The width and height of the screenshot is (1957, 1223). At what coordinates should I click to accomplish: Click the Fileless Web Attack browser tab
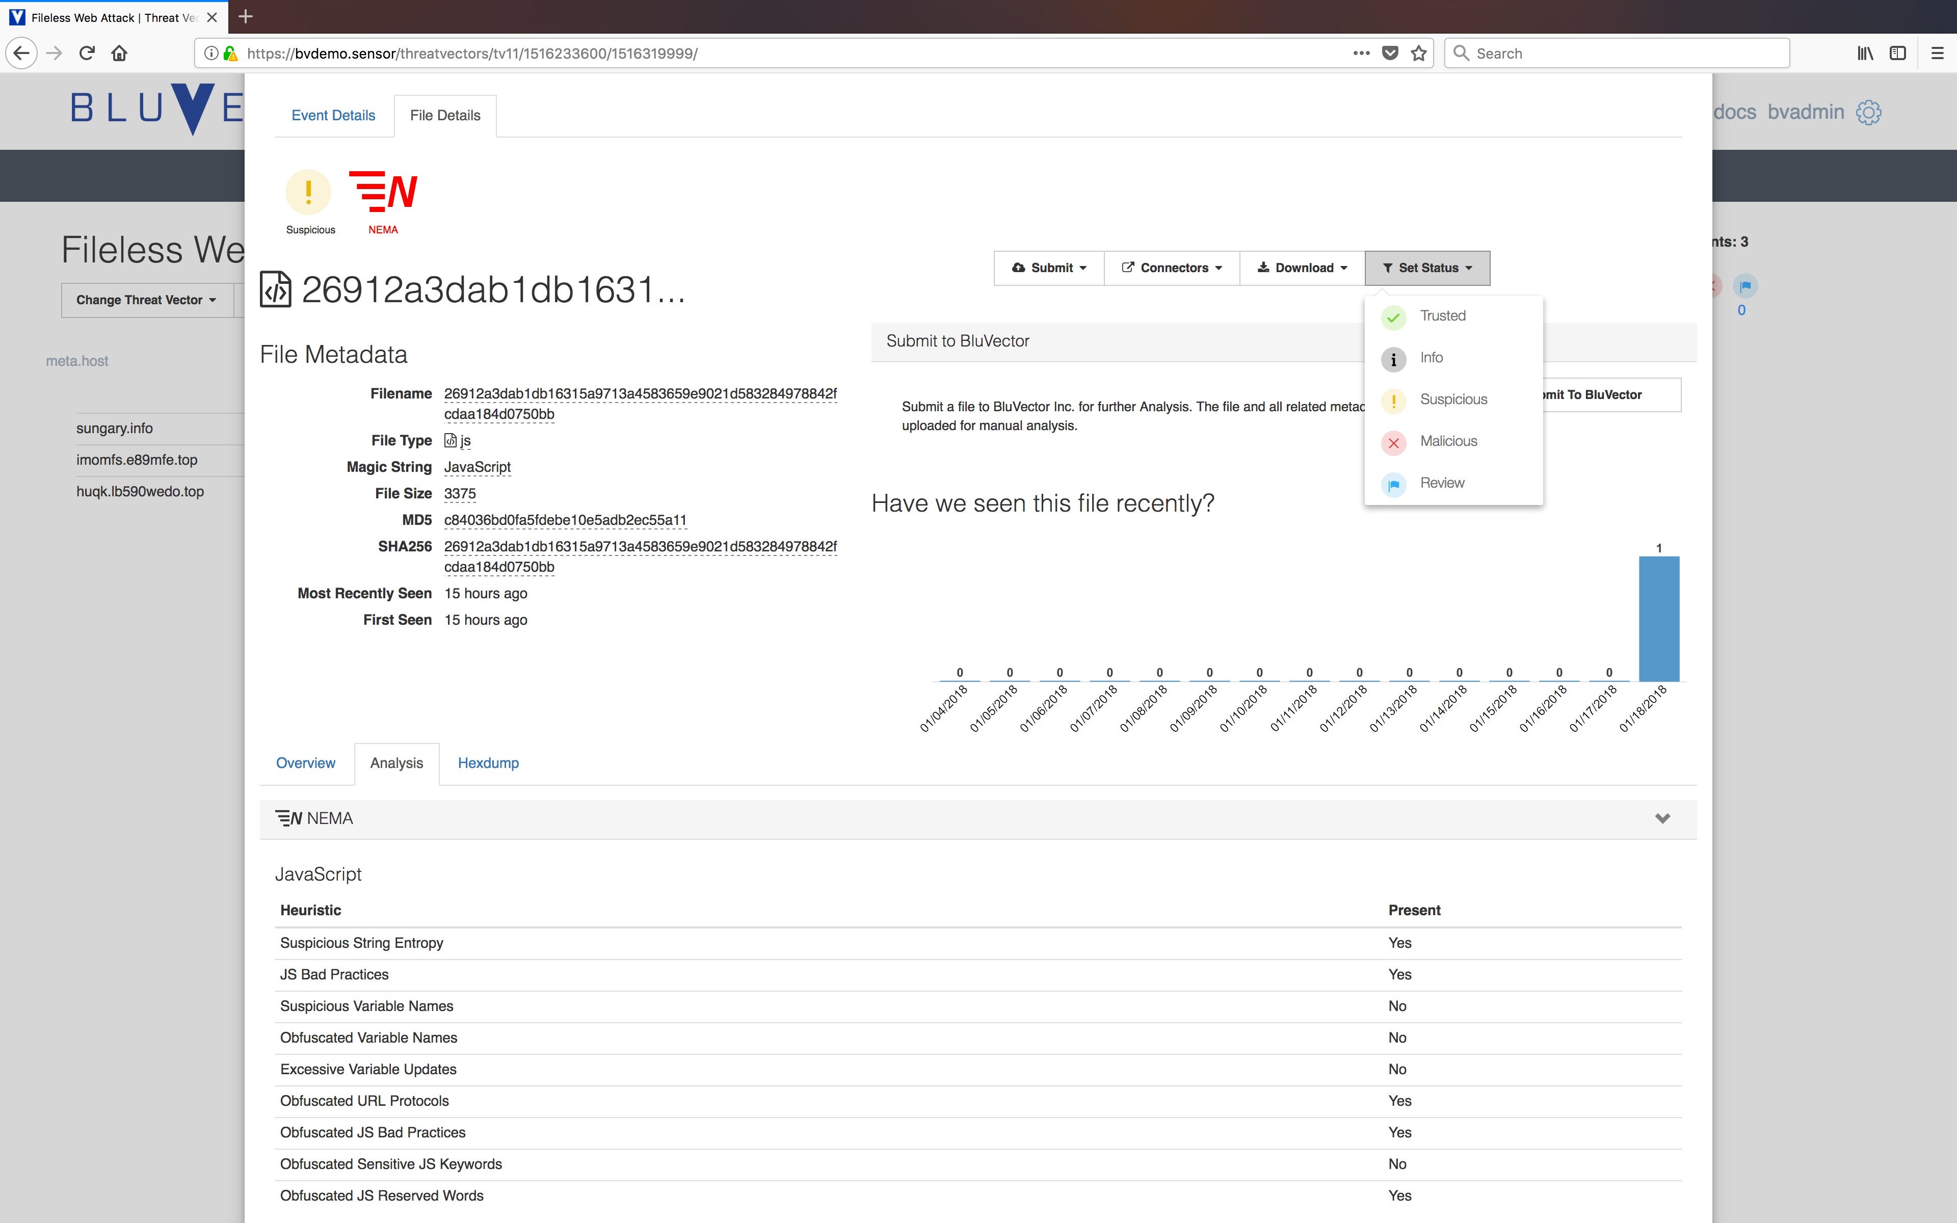[113, 17]
